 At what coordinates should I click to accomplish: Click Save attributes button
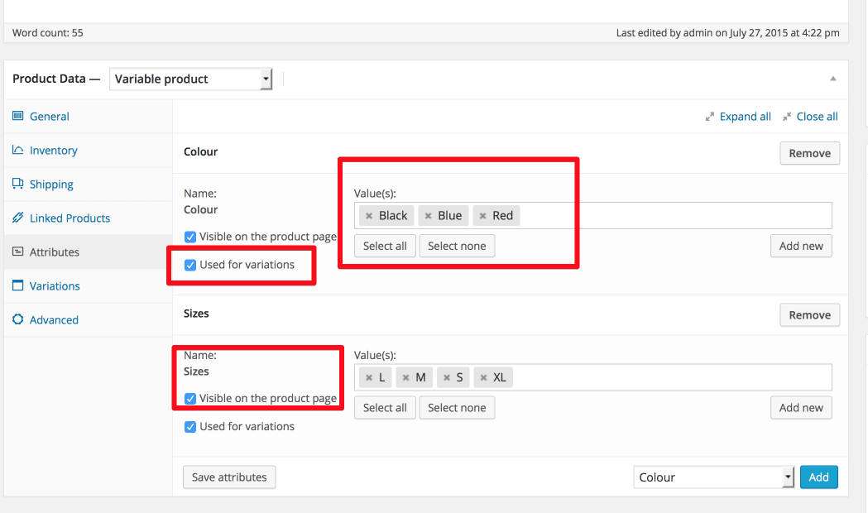pos(229,477)
